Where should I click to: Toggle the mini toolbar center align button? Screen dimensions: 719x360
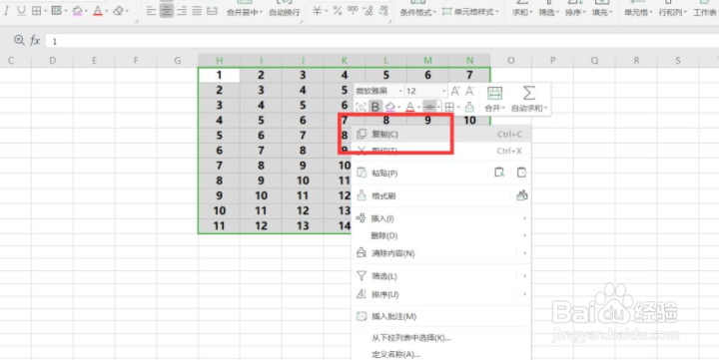[x=429, y=107]
